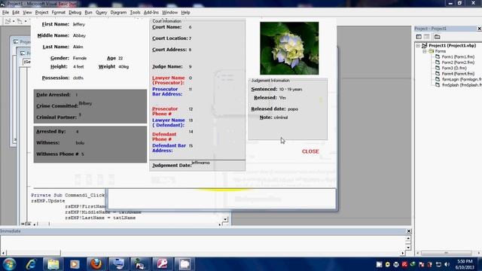Open the Run menu
Viewport: 482px width, 271px height.
[88, 13]
